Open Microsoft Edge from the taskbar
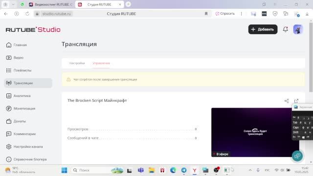 [x=173, y=170]
